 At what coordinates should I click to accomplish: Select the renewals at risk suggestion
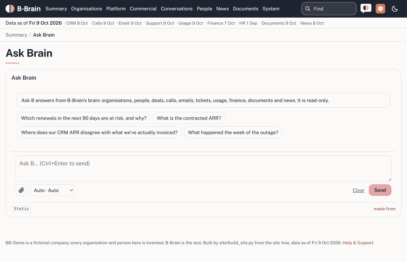click(84, 118)
